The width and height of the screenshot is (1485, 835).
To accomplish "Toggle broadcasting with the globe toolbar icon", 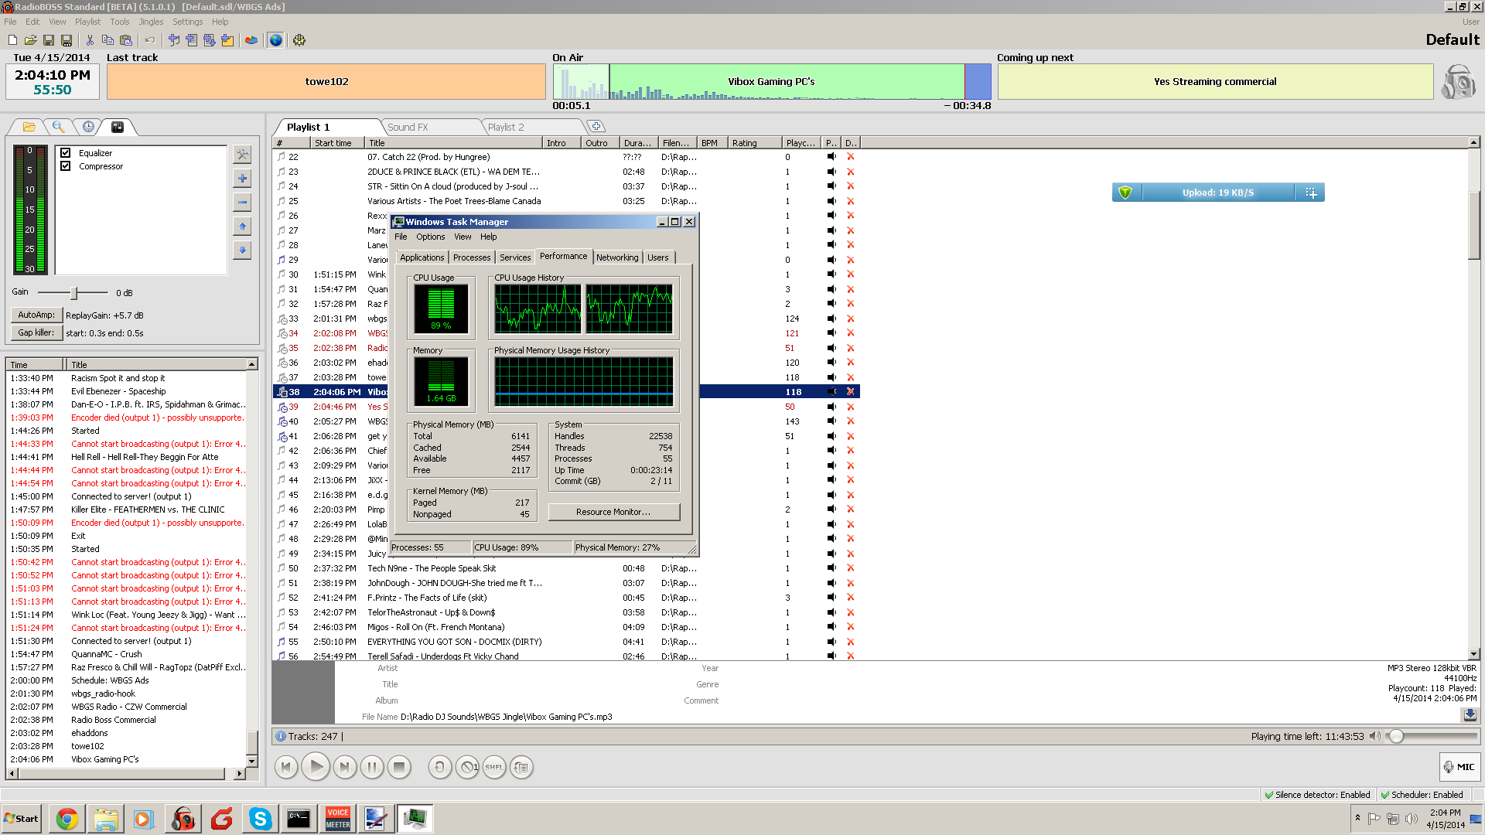I will coord(276,40).
